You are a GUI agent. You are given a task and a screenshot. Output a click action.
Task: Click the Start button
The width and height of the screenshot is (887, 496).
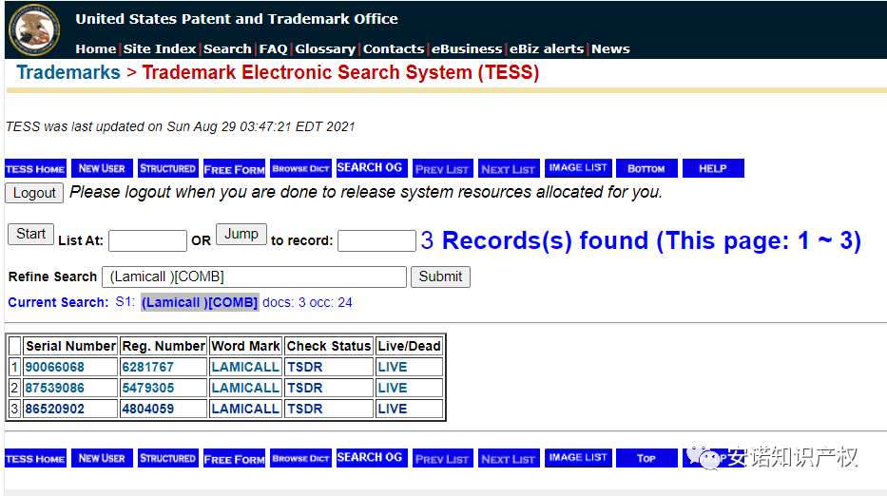[x=30, y=234]
